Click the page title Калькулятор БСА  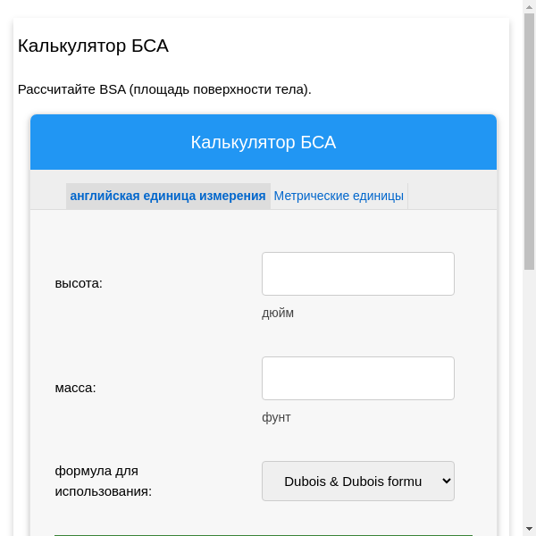93,46
